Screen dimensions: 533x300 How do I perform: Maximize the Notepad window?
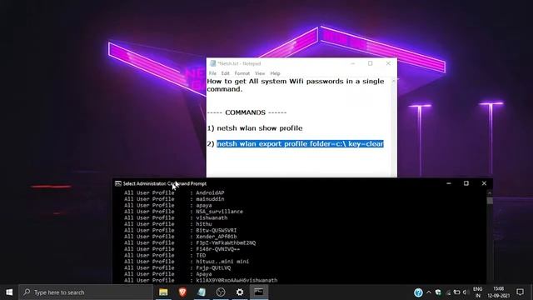tap(370, 63)
